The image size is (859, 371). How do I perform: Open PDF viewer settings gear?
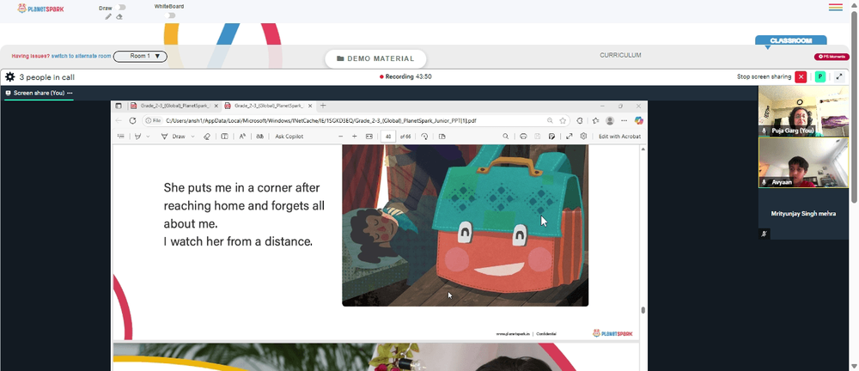[583, 137]
